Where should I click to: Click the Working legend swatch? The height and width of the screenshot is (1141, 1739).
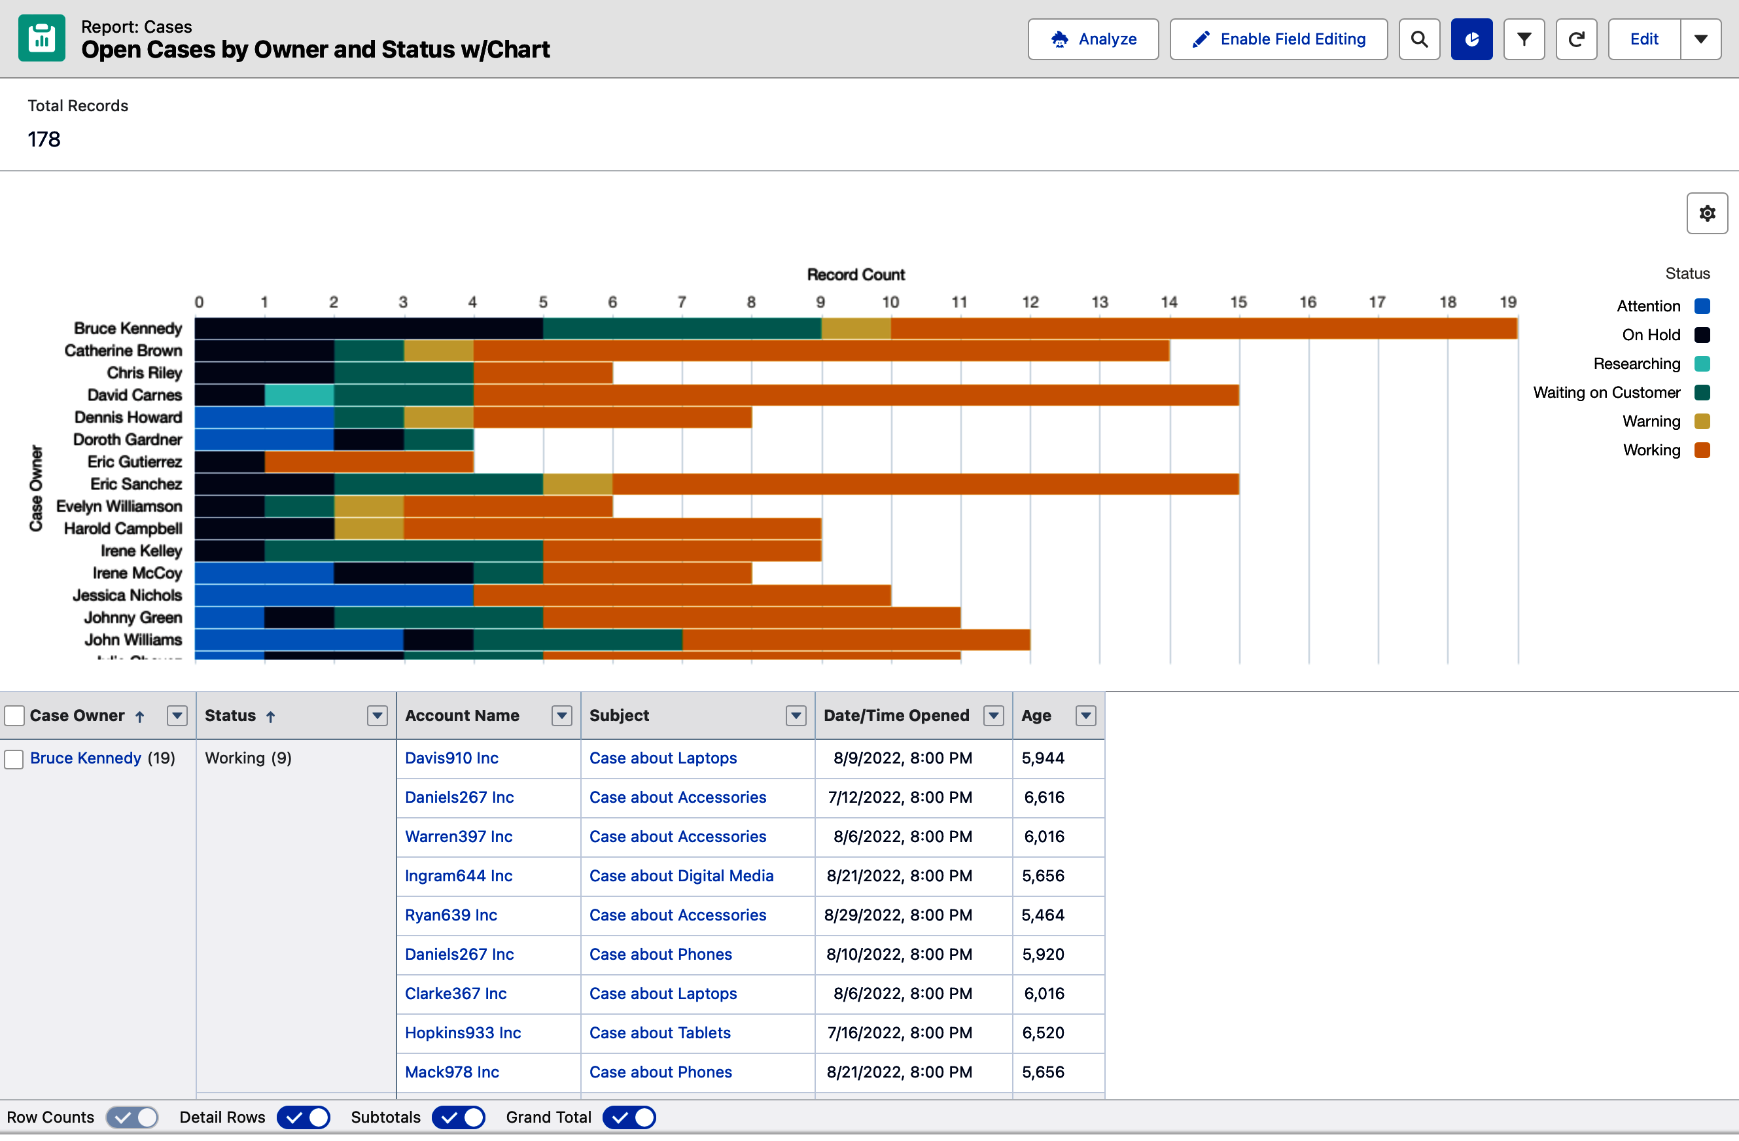pyautogui.click(x=1702, y=451)
